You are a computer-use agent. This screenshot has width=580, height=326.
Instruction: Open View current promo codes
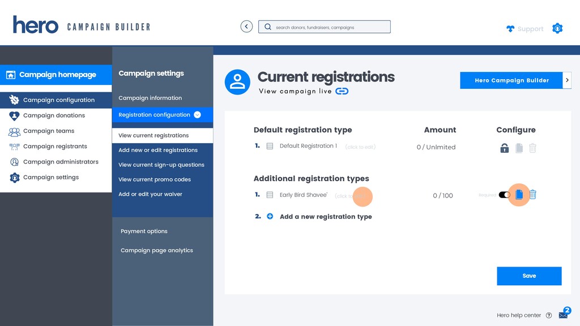[155, 179]
